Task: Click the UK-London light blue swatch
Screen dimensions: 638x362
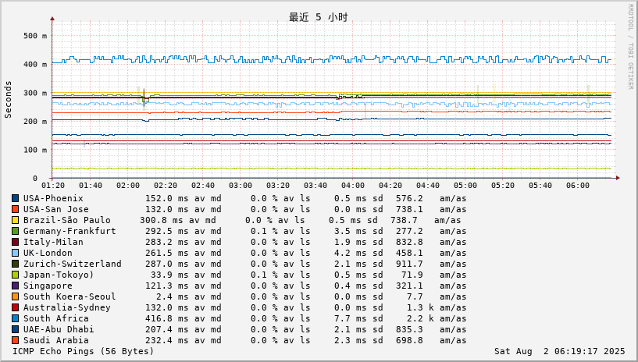Action: click(x=15, y=253)
